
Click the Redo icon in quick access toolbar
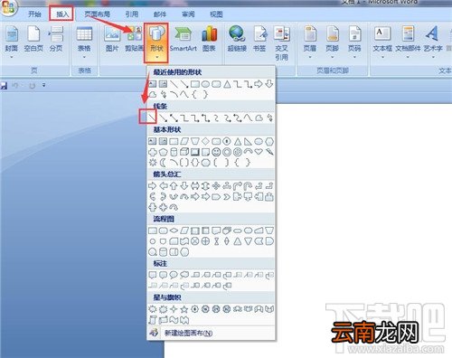pyautogui.click(x=32, y=86)
